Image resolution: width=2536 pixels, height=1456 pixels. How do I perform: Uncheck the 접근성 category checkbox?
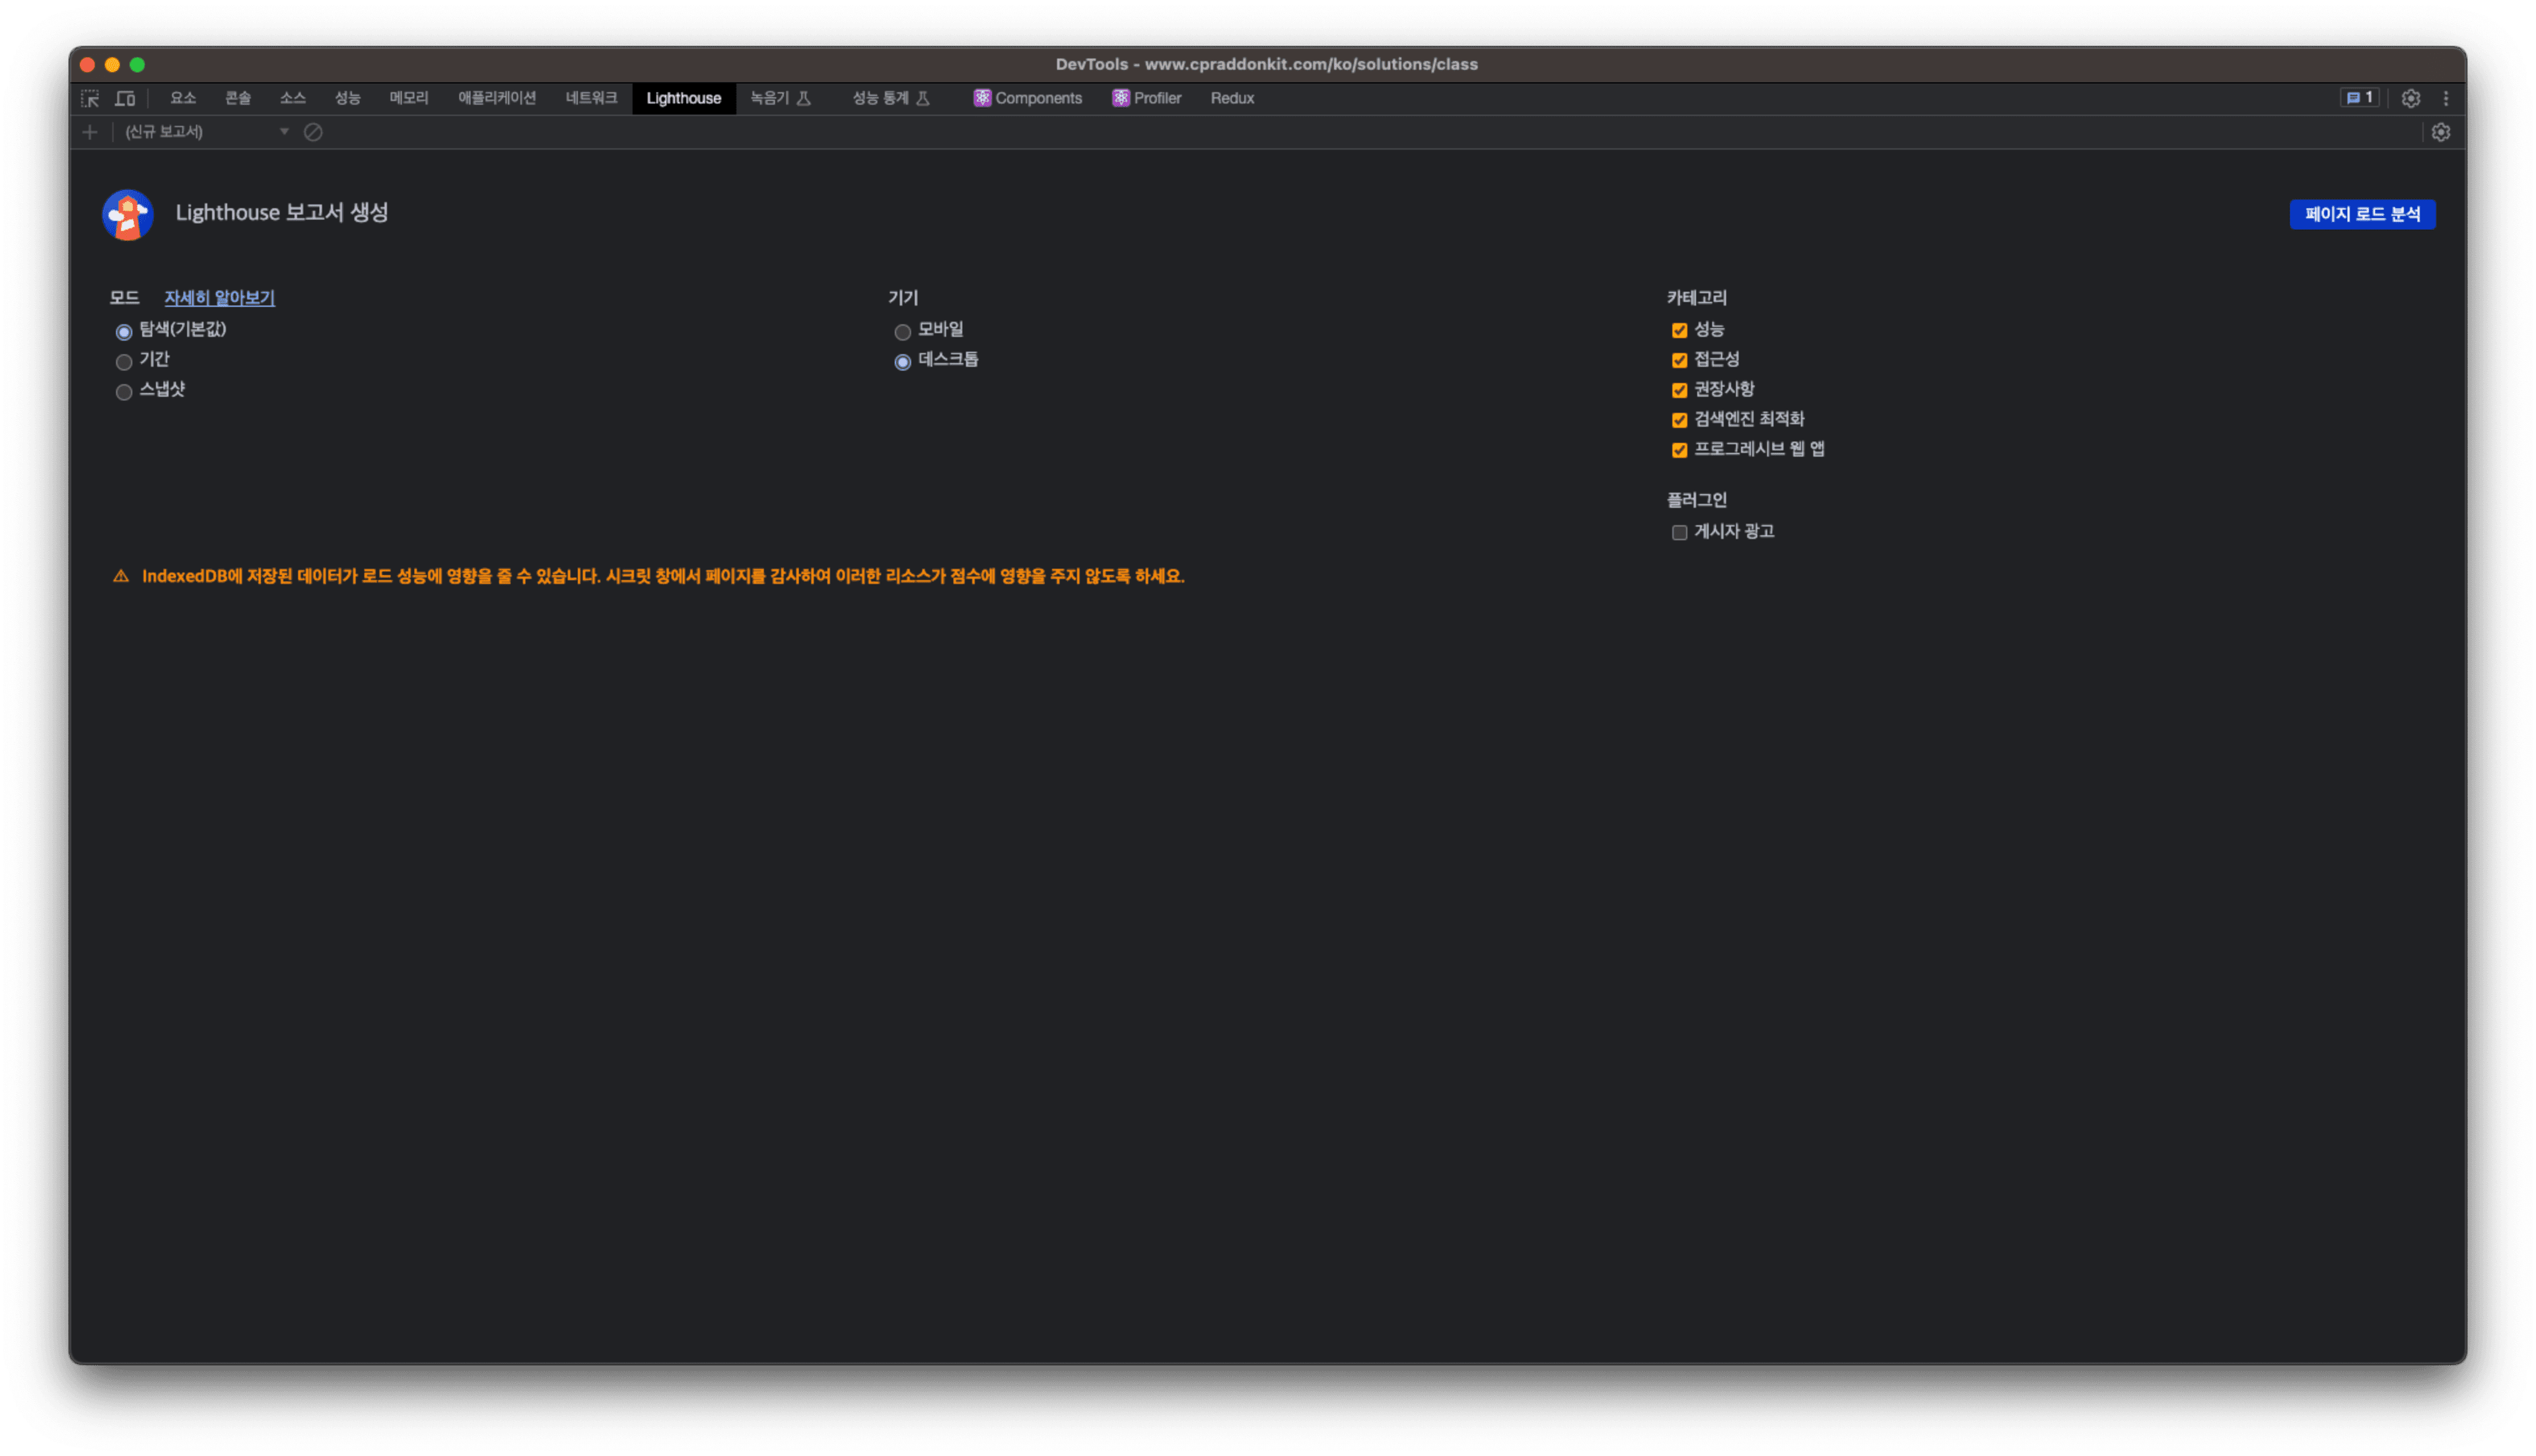1679,360
